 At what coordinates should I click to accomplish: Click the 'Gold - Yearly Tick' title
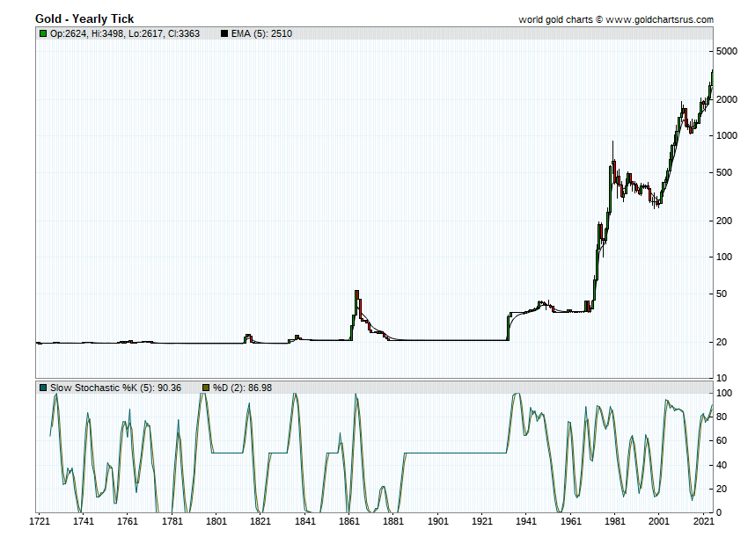[x=84, y=18]
